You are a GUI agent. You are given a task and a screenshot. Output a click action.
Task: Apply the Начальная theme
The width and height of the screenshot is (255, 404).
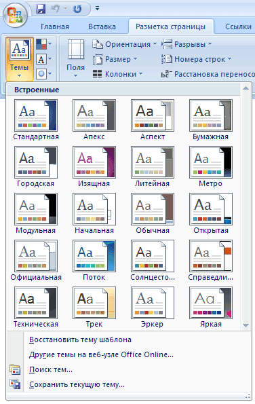[x=94, y=214]
